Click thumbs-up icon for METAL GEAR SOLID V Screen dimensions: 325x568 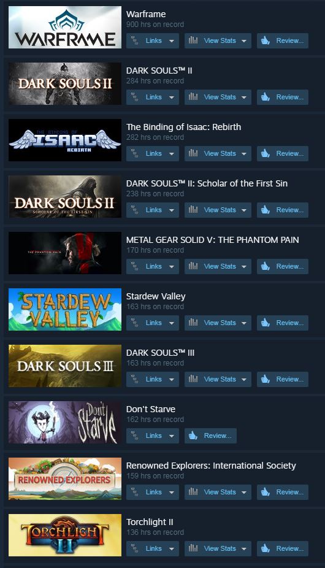coord(266,266)
